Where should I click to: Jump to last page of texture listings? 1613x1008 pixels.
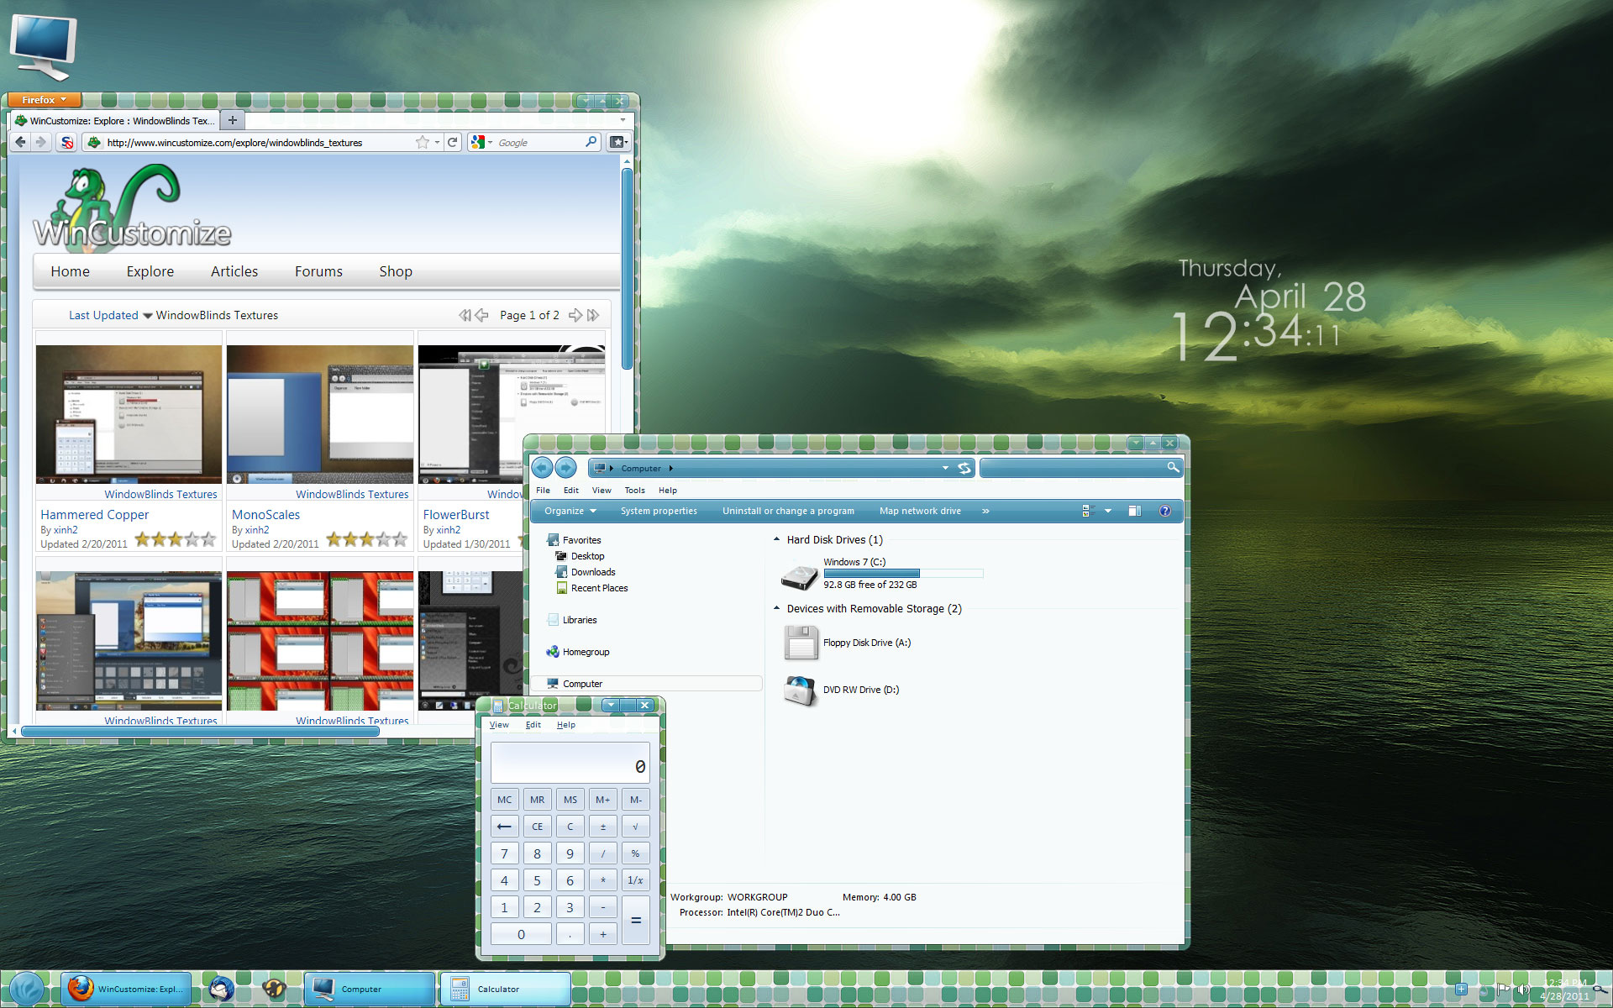[x=593, y=315]
